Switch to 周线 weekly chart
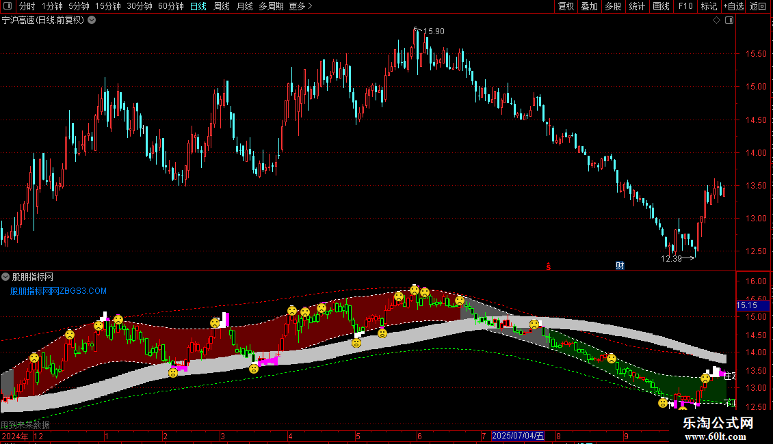 pyautogui.click(x=222, y=6)
